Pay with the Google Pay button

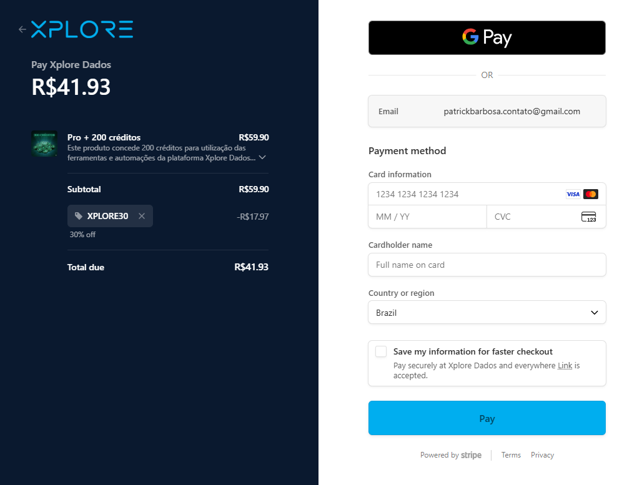tap(486, 37)
